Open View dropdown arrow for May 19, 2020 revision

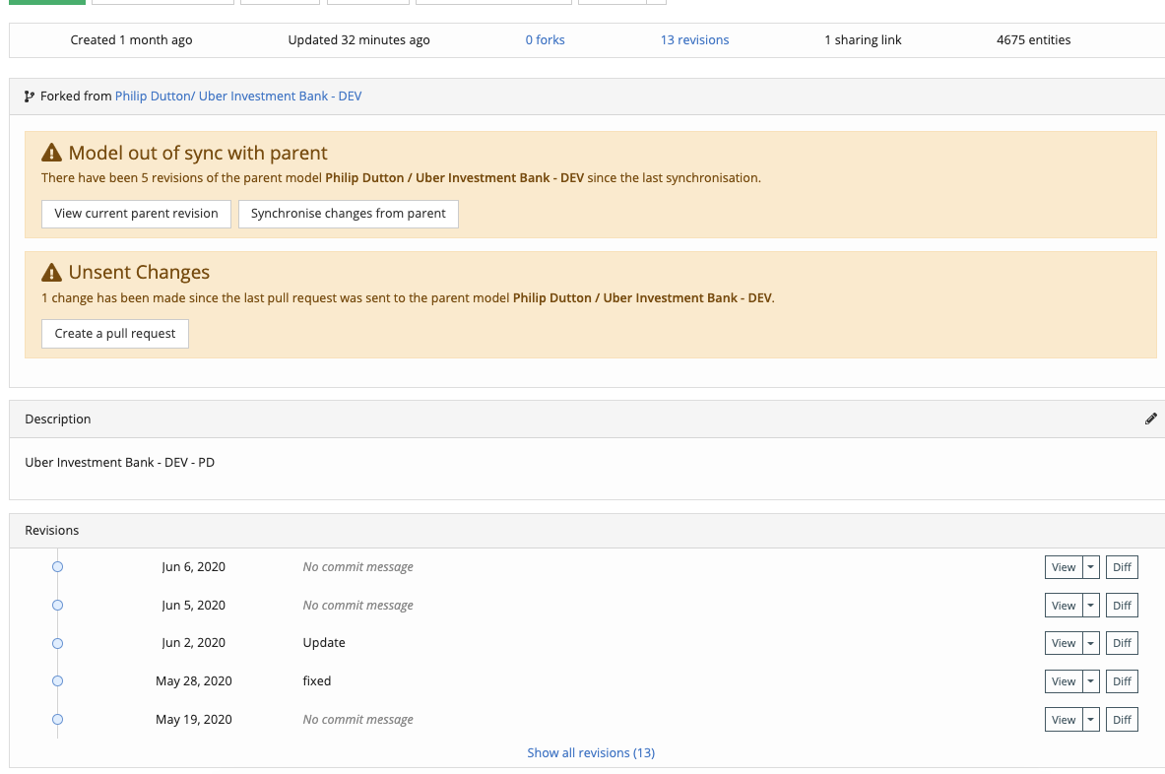[x=1091, y=720]
